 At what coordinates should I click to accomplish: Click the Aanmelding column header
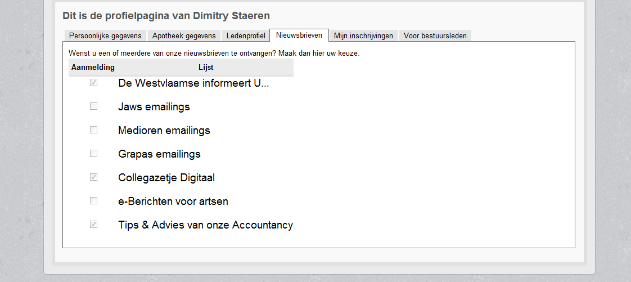93,68
